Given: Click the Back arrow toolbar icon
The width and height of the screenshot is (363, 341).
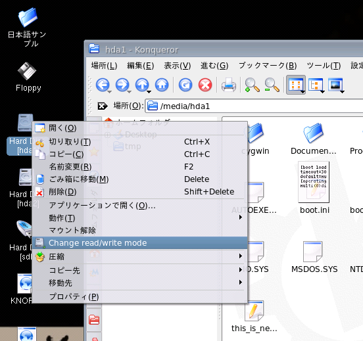Looking at the screenshot, I should coord(103,85).
